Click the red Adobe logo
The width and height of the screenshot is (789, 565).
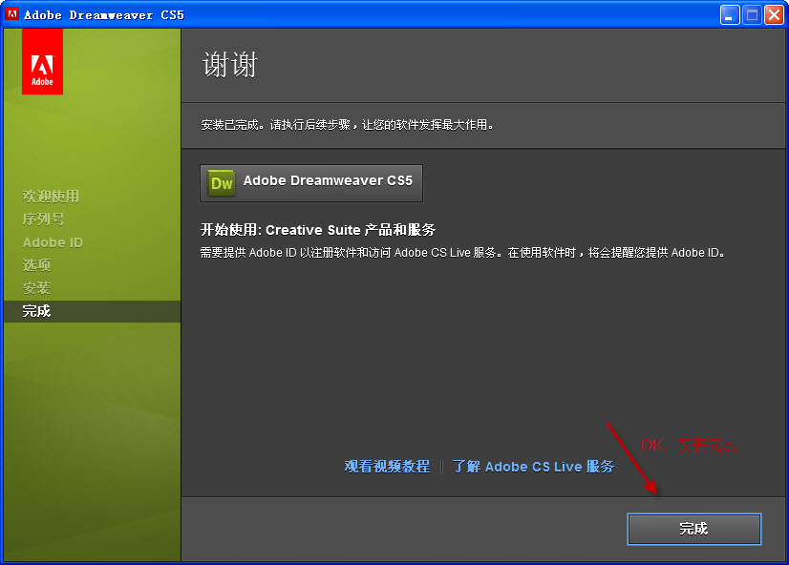42,61
